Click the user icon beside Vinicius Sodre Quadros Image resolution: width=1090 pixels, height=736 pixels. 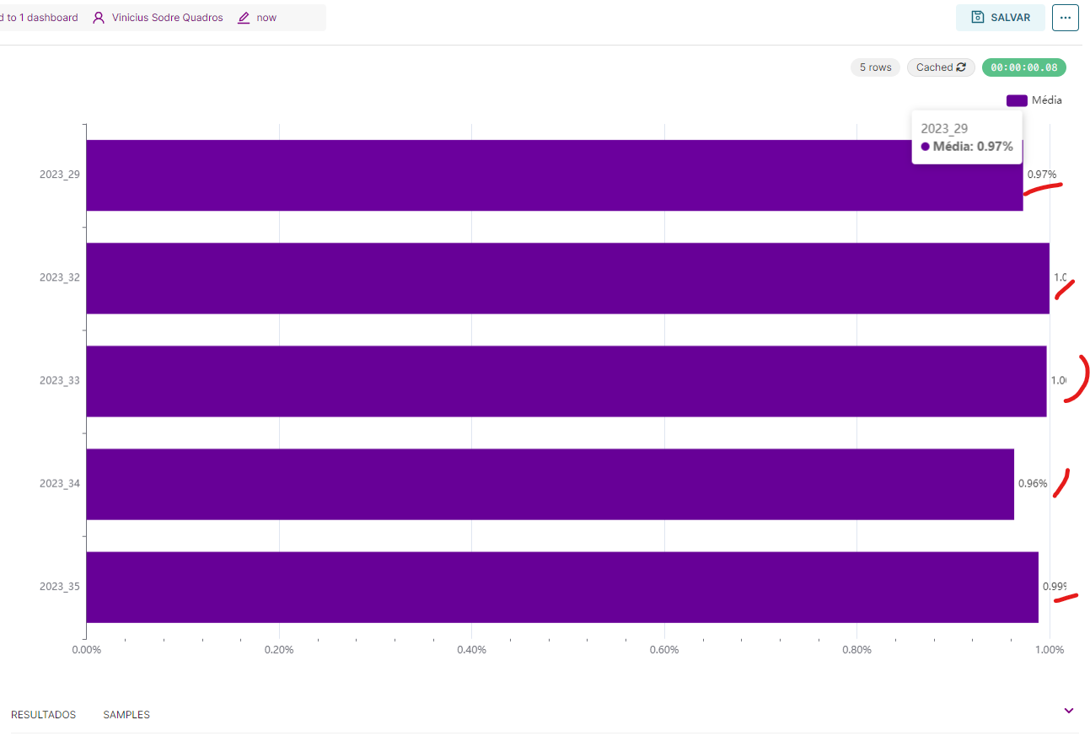tap(99, 17)
